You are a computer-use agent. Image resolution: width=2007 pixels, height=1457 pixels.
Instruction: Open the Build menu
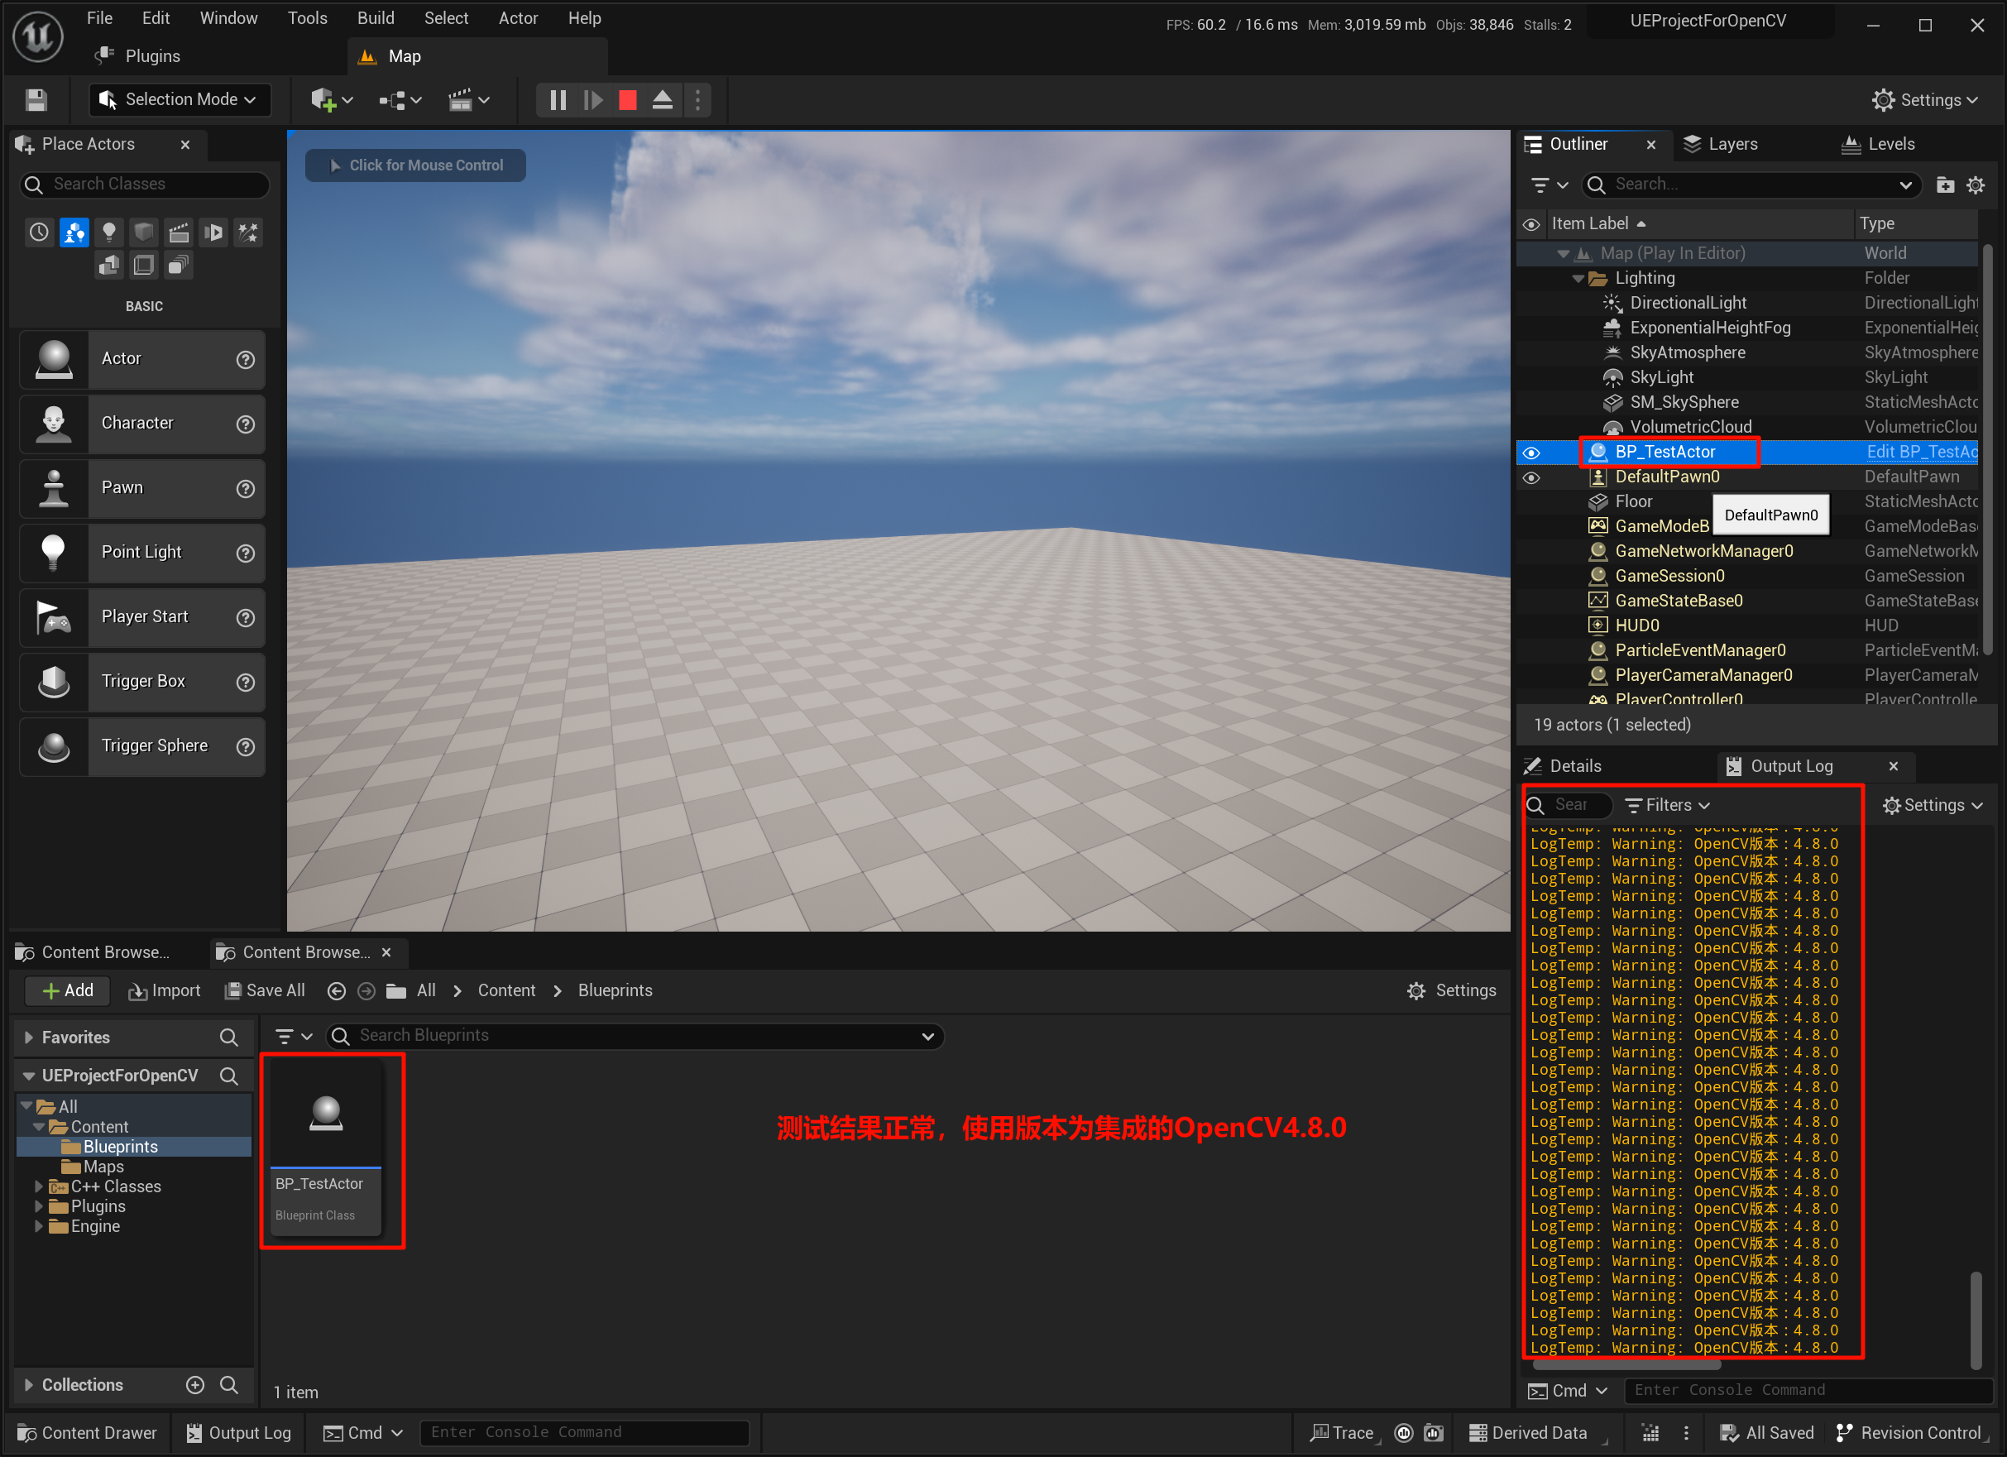(x=376, y=17)
